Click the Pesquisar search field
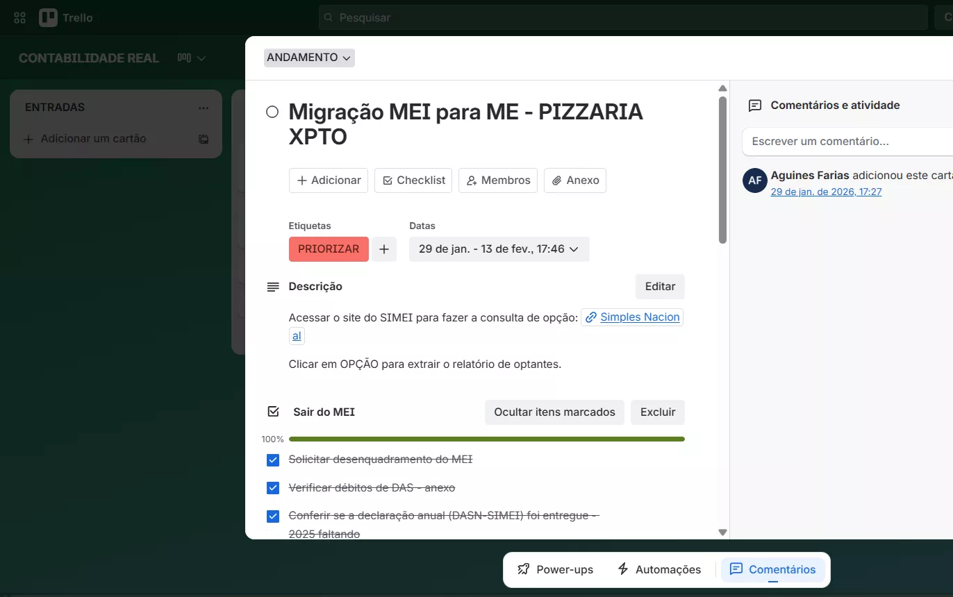953x597 pixels. tap(623, 17)
